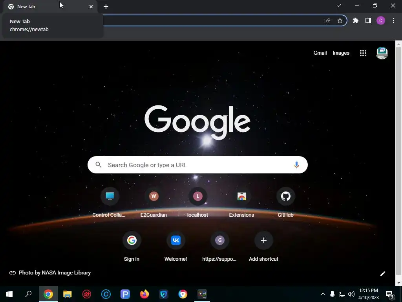Open the purple C profile avatar
The image size is (402, 302).
pos(381,20)
